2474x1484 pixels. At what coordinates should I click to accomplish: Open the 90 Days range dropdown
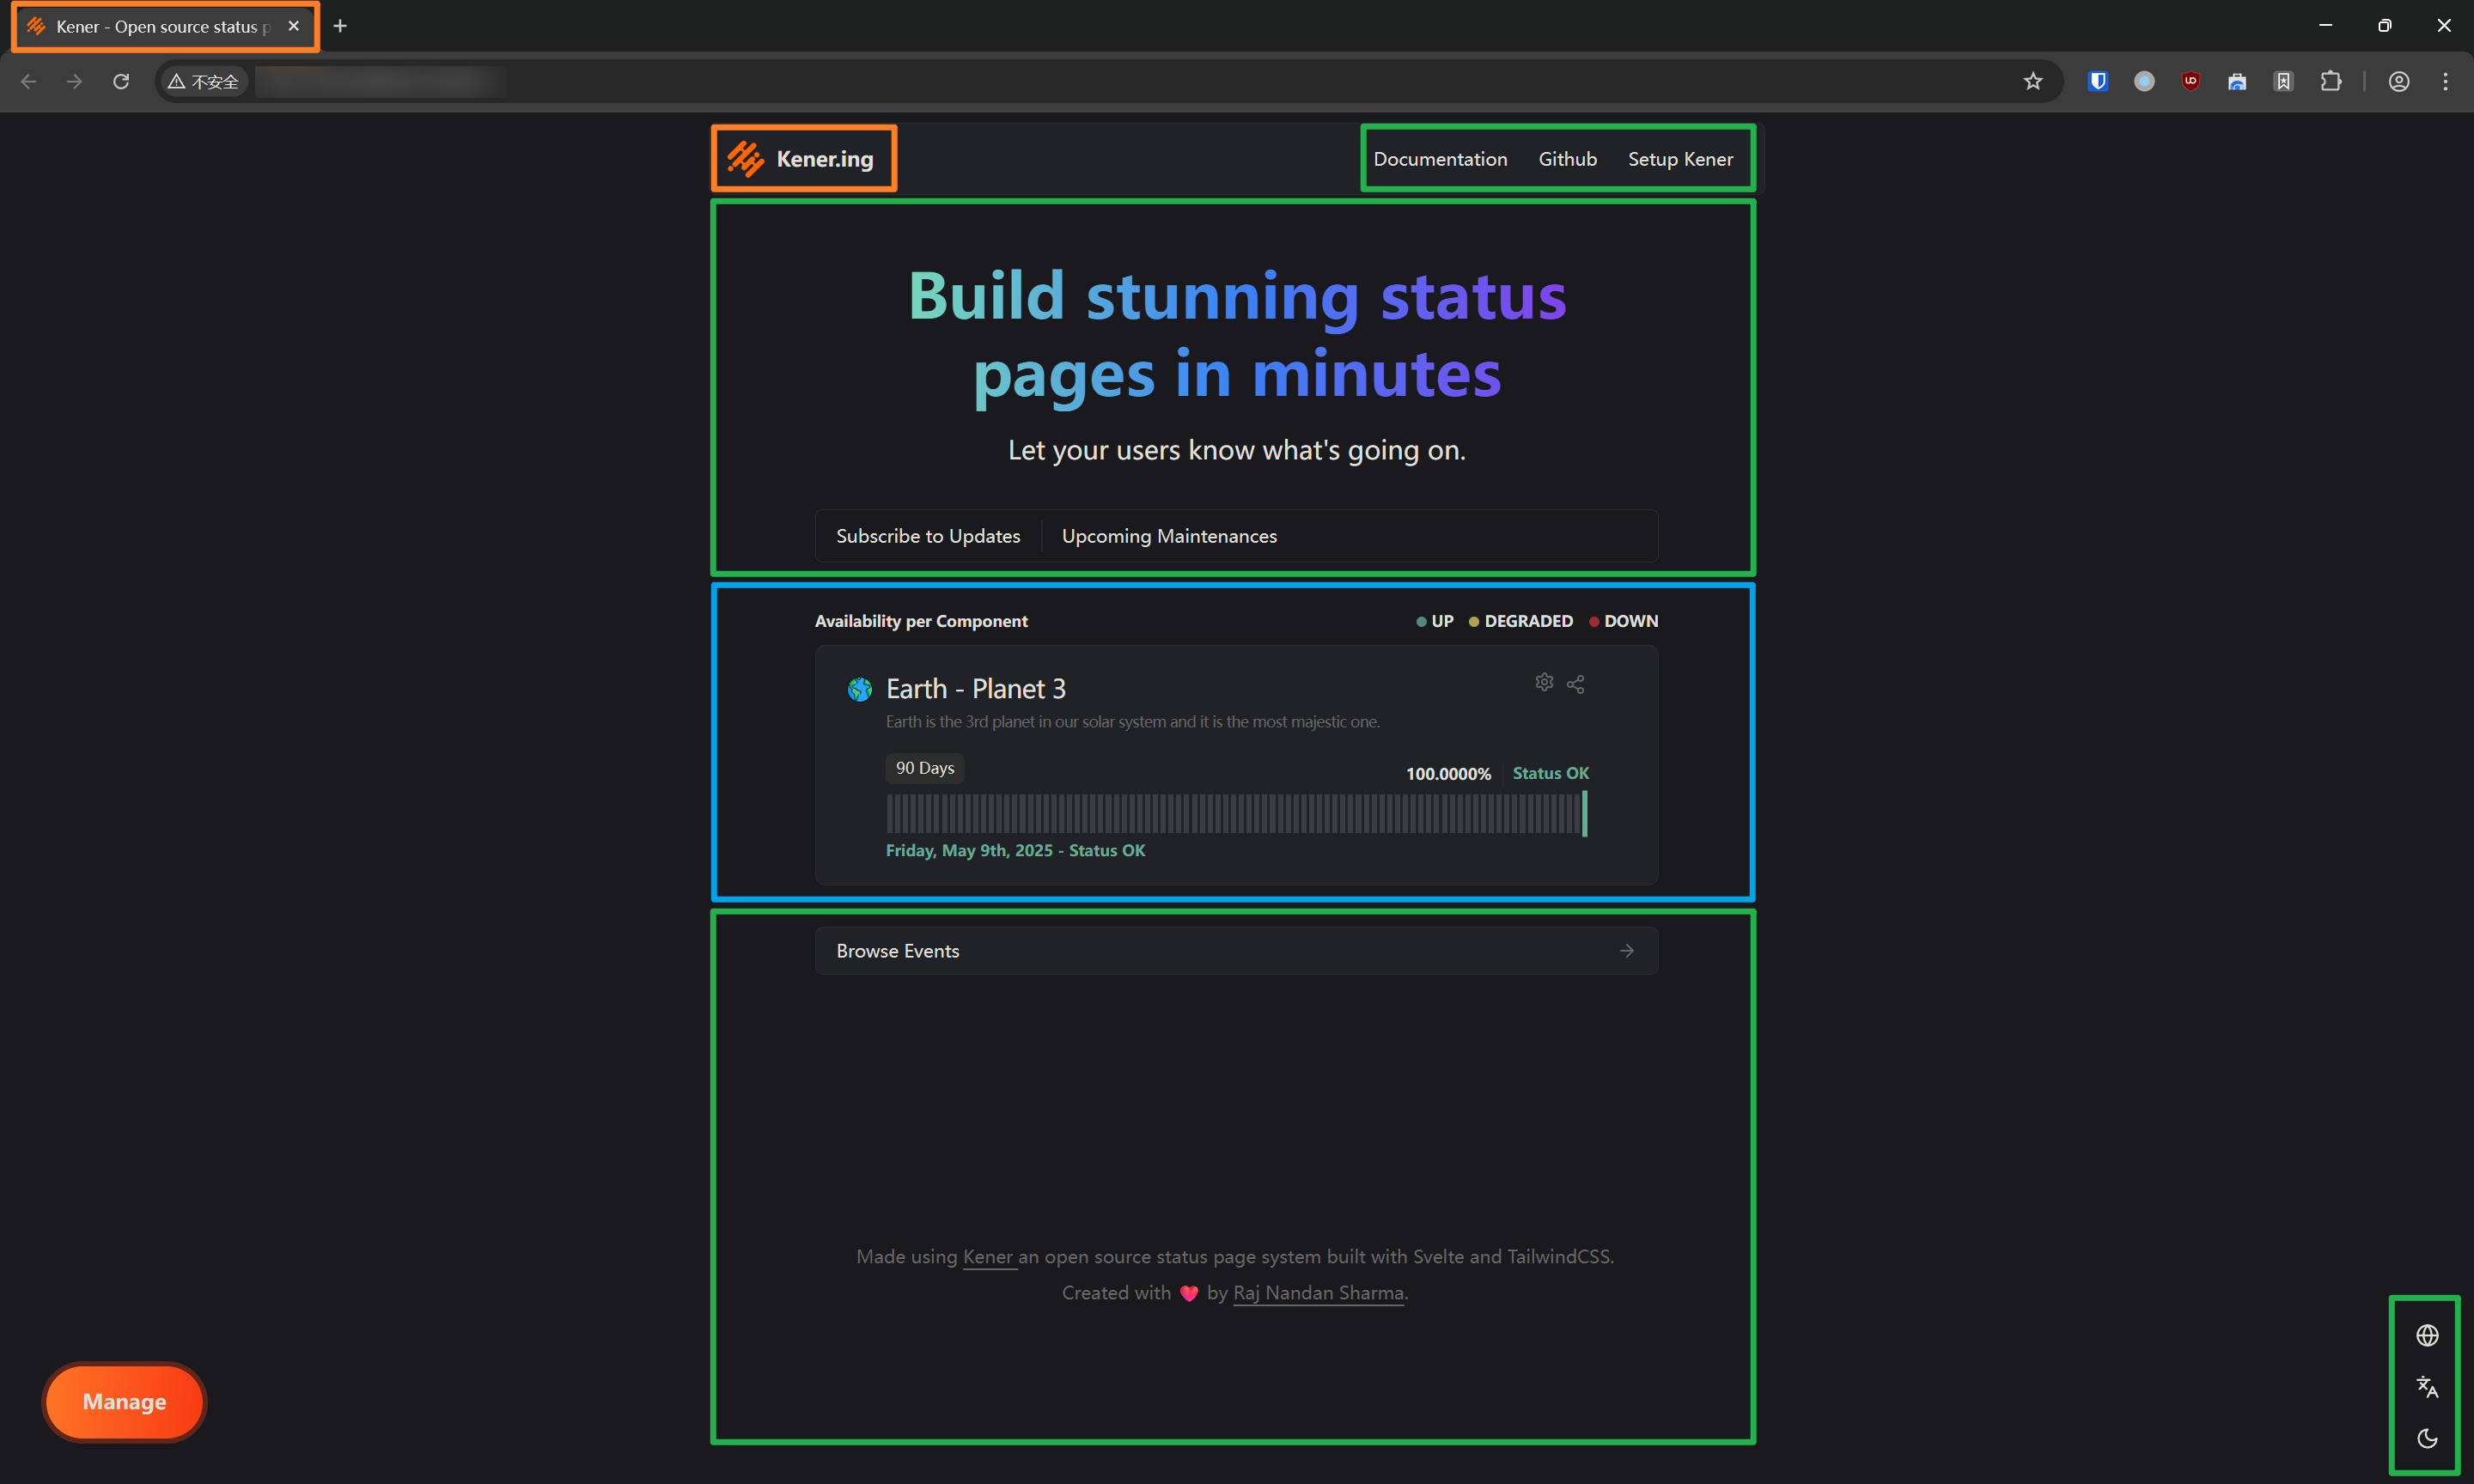click(x=925, y=768)
